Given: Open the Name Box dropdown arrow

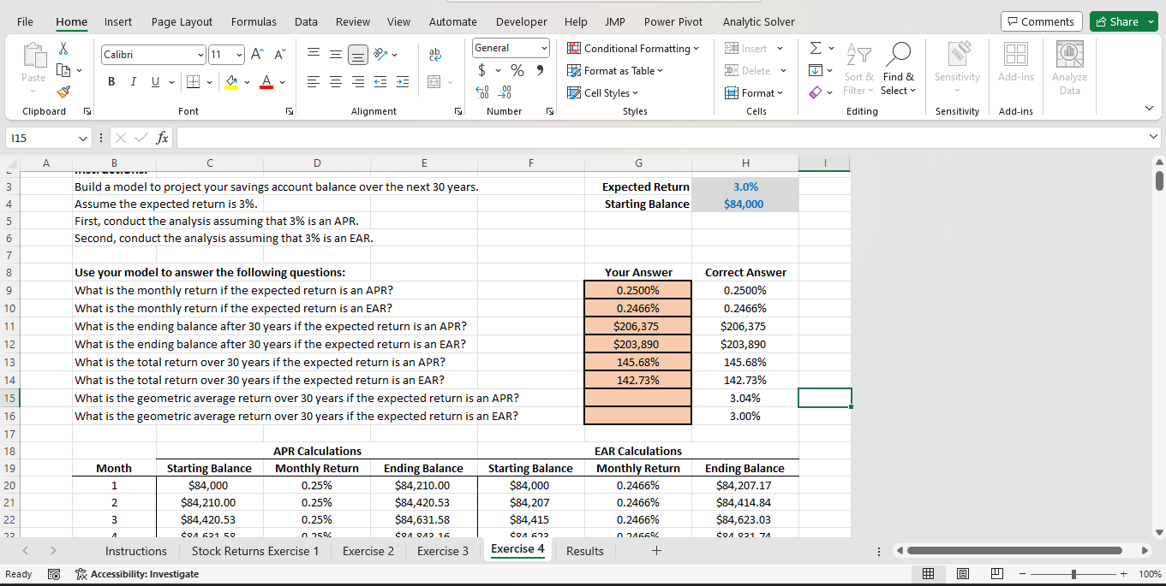Looking at the screenshot, I should click(83, 137).
